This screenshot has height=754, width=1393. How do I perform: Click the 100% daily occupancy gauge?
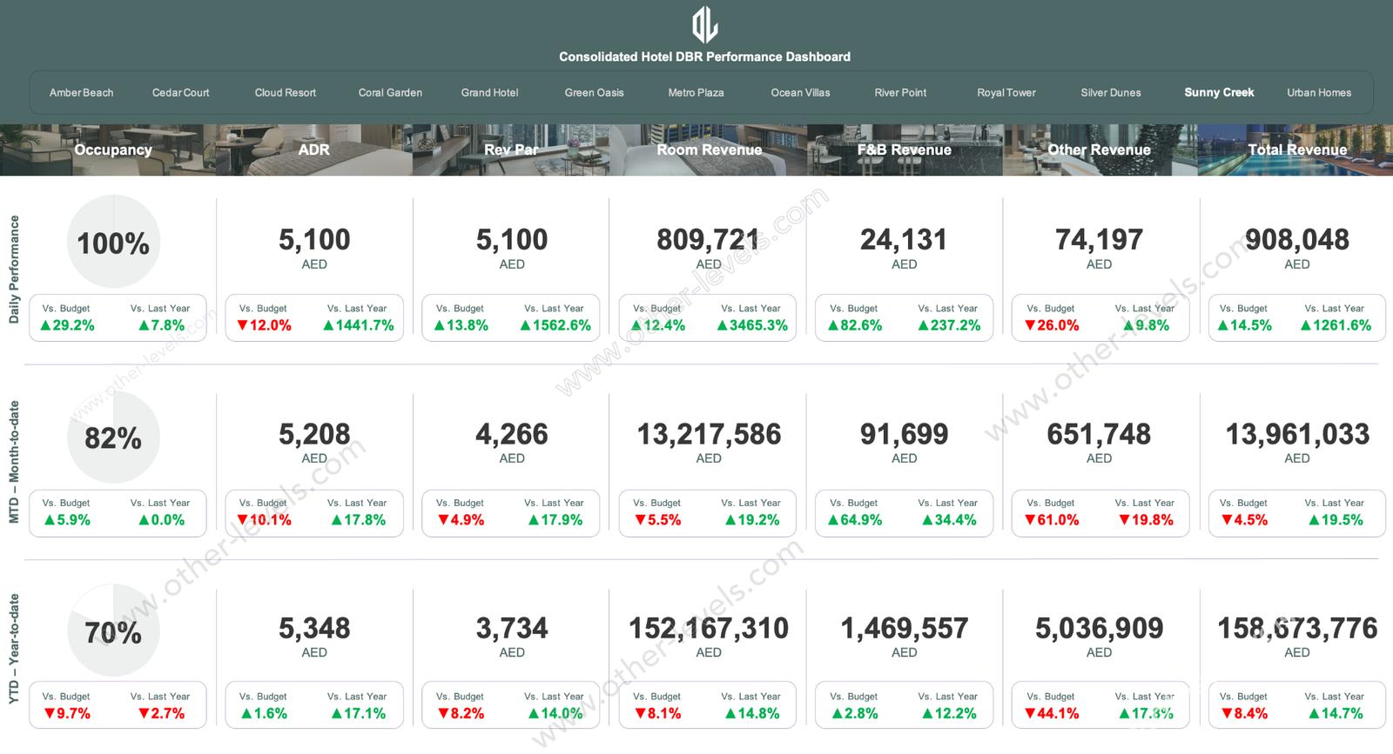click(113, 242)
